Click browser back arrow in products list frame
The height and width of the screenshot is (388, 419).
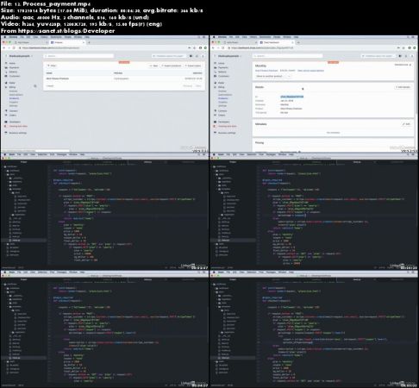3,48
